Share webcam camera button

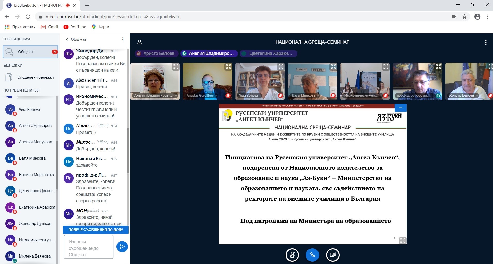(x=333, y=255)
